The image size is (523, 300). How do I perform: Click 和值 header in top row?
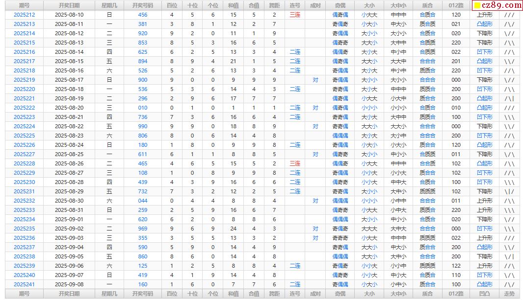pyautogui.click(x=234, y=5)
